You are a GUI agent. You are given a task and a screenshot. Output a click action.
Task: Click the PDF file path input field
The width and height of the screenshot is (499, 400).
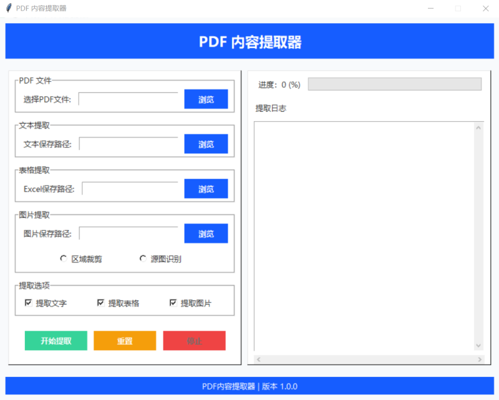click(x=129, y=98)
